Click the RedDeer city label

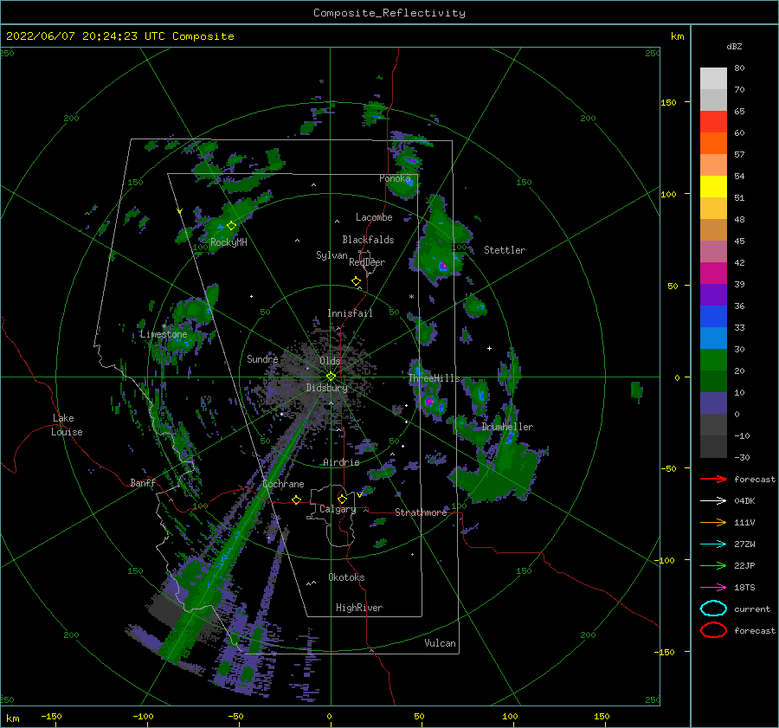(x=367, y=262)
